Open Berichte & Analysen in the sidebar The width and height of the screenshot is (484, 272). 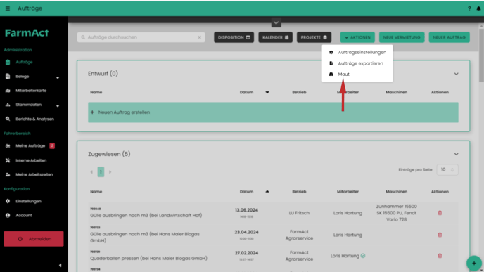pos(34,119)
